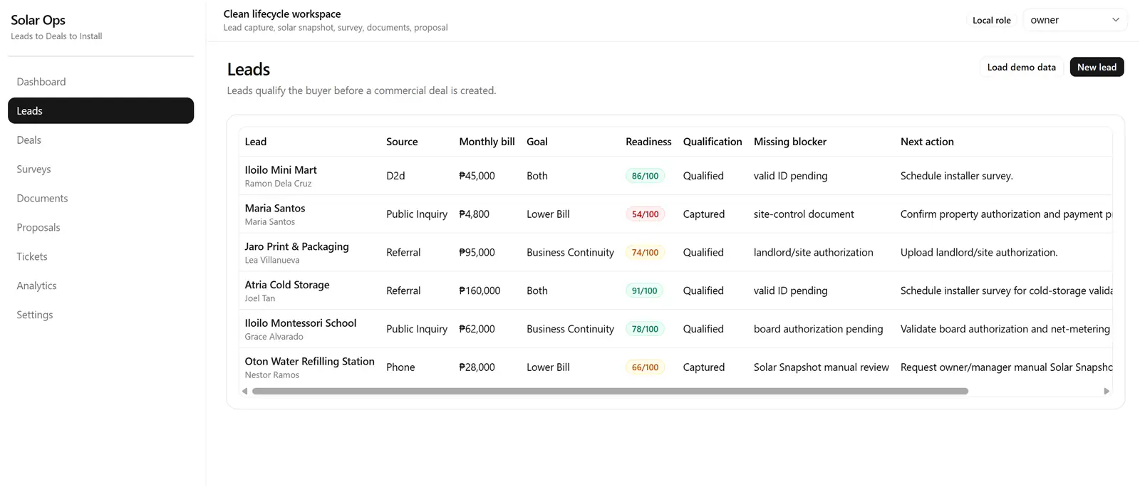Click the ₱4,800 monthly bill cell
1140x487 pixels.
(474, 214)
